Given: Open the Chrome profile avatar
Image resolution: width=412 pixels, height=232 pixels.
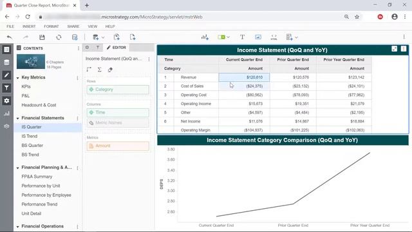Looking at the screenshot, I should (x=395, y=17).
